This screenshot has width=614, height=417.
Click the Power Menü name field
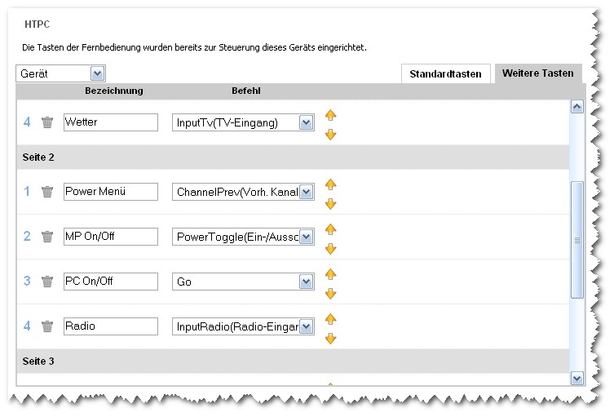110,192
